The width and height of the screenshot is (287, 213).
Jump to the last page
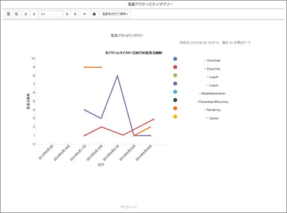point(75,14)
